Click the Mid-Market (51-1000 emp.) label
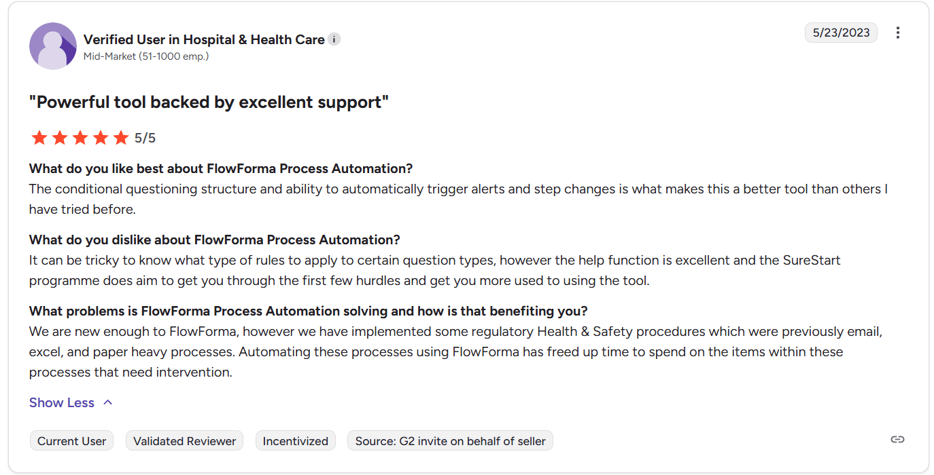934x475 pixels. point(145,56)
